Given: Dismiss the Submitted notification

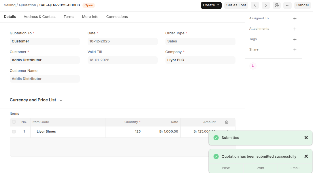Looking at the screenshot, I should pos(306,138).
